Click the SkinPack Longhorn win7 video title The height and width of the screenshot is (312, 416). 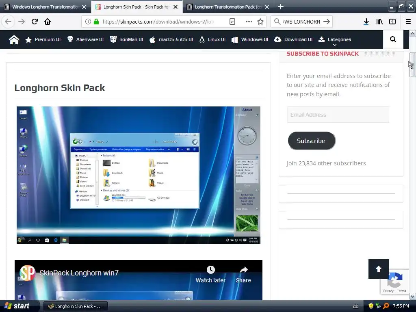coord(79,273)
